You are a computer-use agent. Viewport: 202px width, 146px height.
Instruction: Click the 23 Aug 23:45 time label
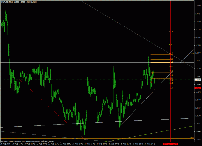coord(66,144)
